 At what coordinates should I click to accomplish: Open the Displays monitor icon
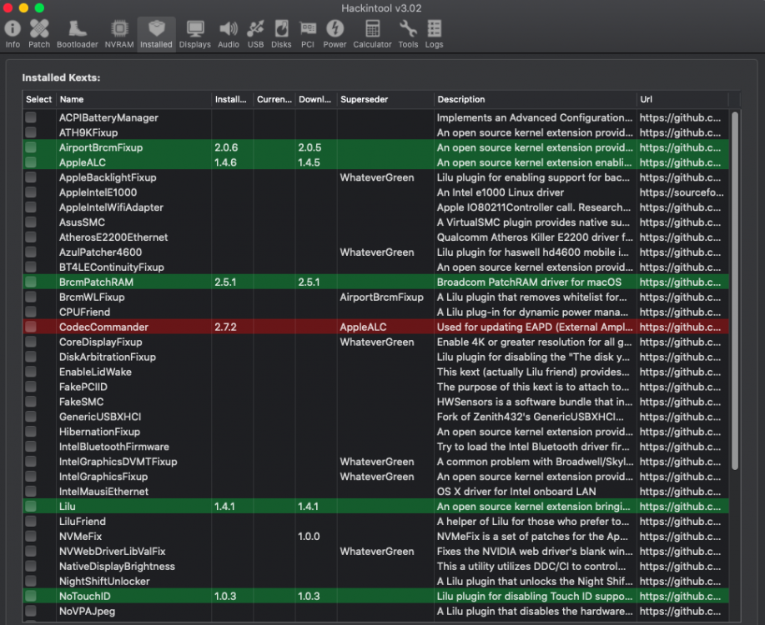[194, 33]
